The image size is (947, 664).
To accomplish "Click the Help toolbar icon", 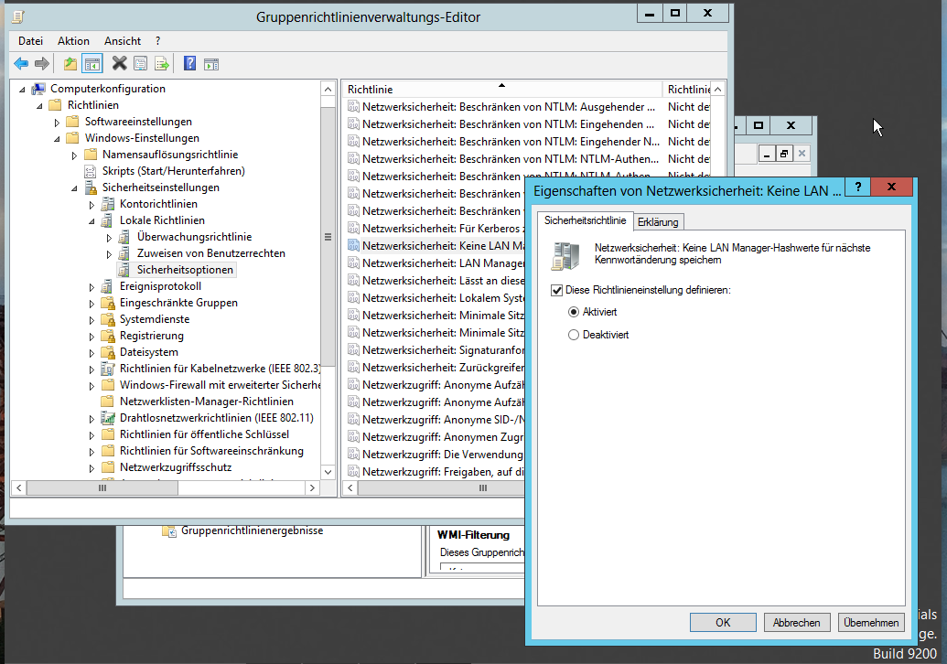I will (189, 62).
